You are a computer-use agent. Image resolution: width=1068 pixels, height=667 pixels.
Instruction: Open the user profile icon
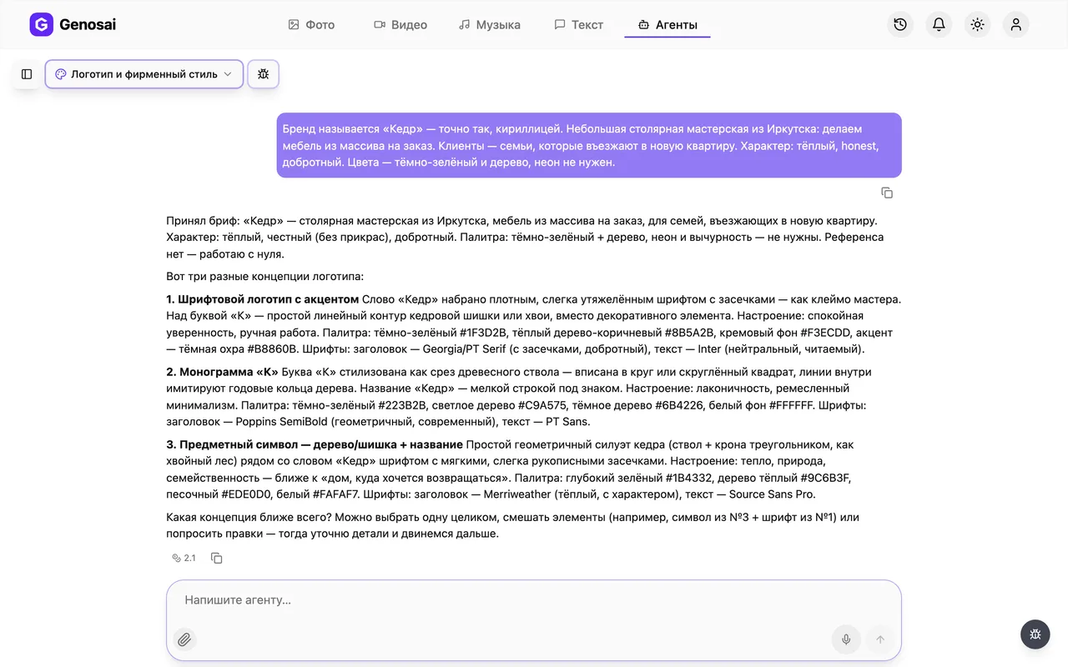1016,24
